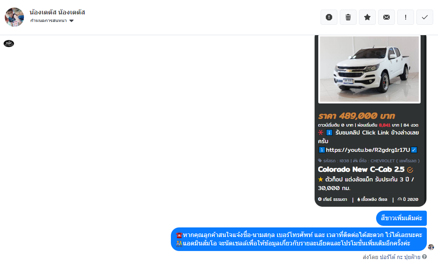Select the text เกียร์ ธรรมดา in car card
Viewport: 438px width, 267px height.
click(335, 199)
